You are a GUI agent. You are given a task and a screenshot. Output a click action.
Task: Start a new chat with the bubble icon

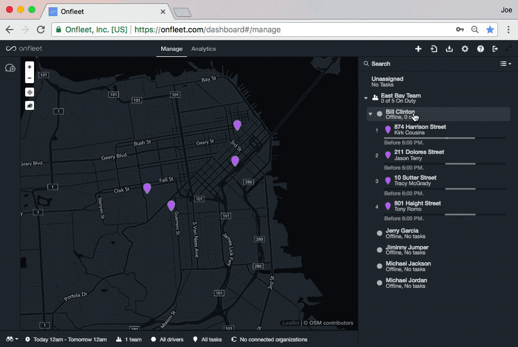10,68
